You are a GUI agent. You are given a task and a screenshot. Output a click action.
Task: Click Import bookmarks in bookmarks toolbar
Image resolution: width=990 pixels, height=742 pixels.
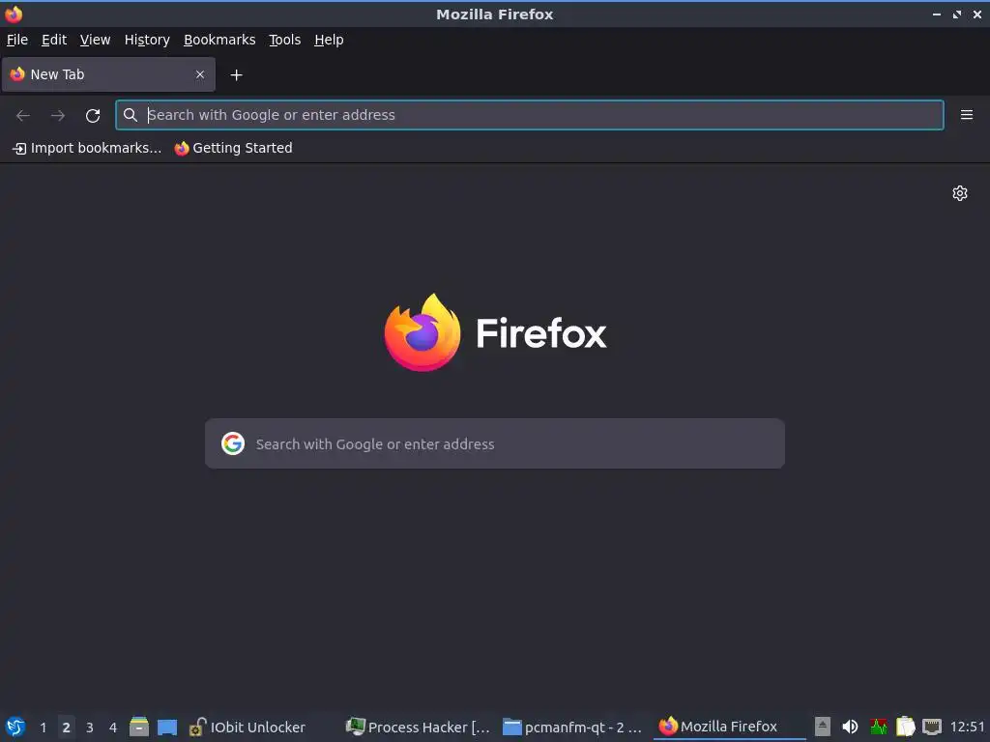click(x=87, y=148)
